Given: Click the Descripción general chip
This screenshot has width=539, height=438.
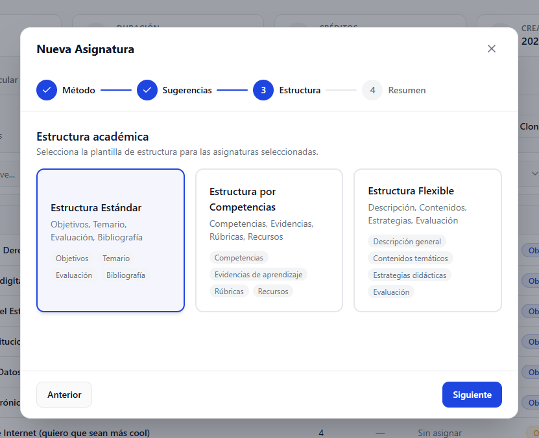Looking at the screenshot, I should [x=407, y=242].
